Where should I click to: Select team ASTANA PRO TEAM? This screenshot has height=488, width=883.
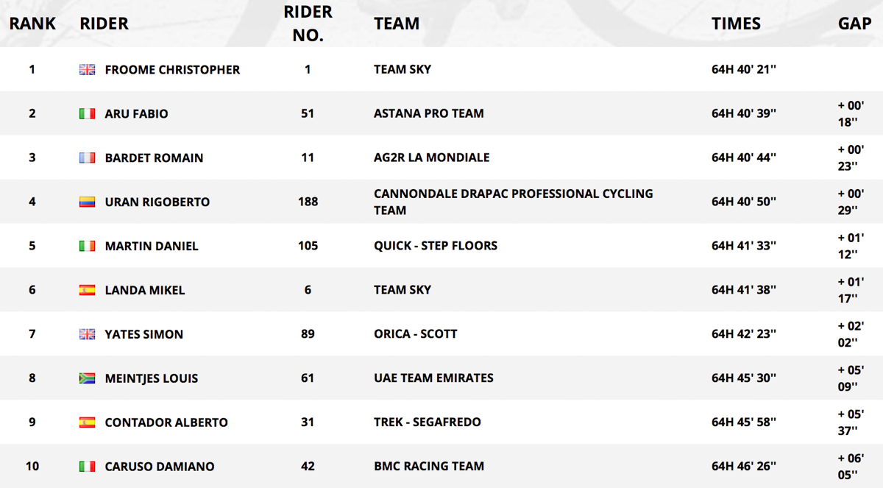pyautogui.click(x=429, y=113)
